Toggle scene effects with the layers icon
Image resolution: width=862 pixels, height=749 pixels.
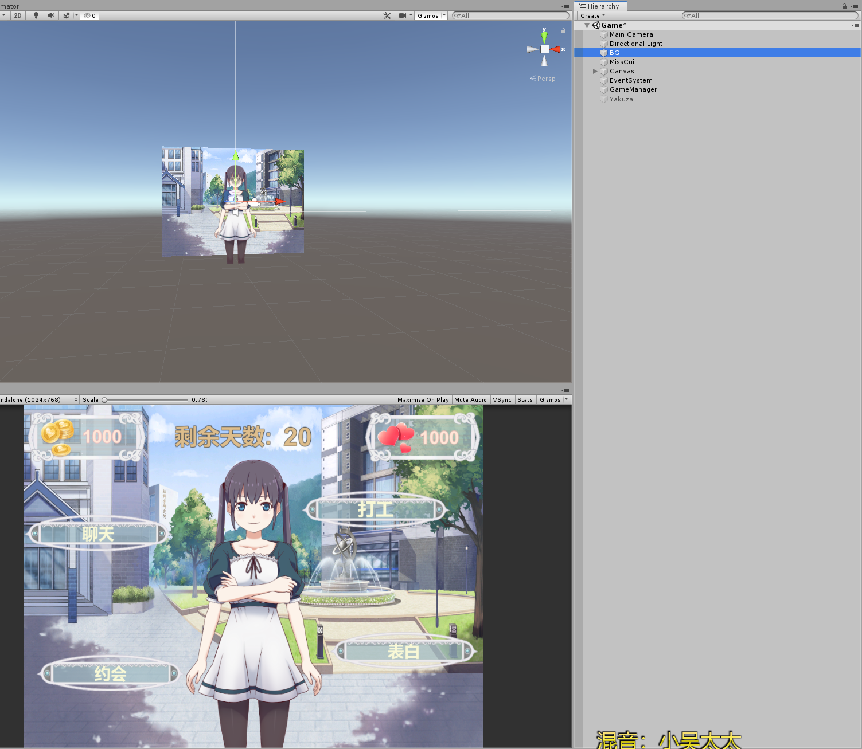(67, 15)
